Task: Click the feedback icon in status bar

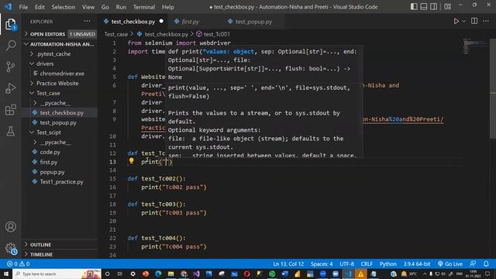Action: click(474, 263)
